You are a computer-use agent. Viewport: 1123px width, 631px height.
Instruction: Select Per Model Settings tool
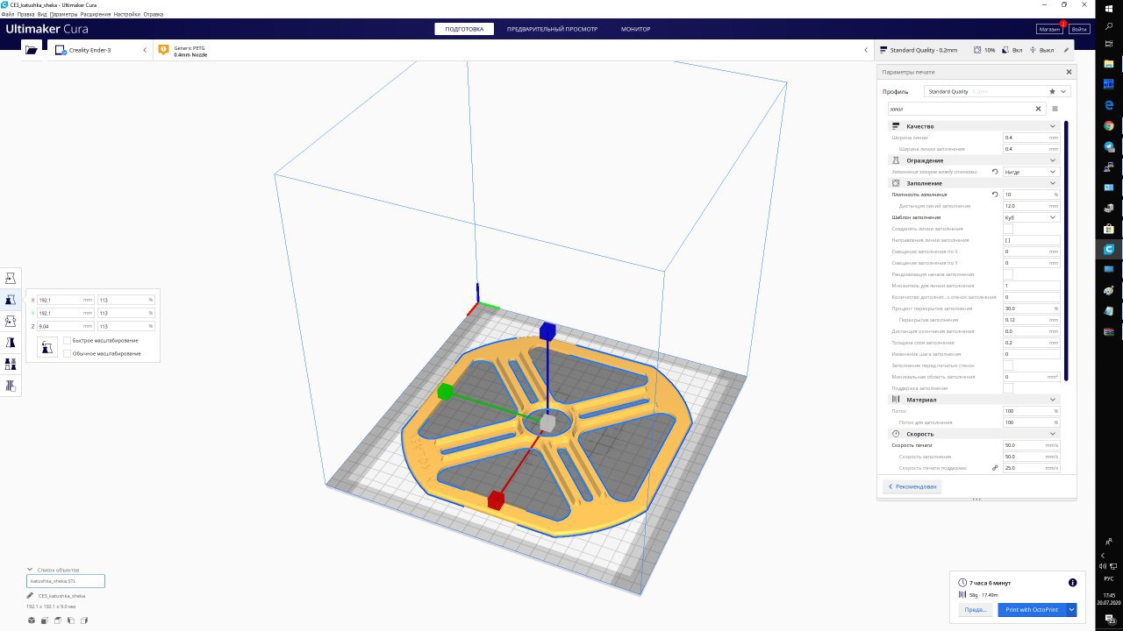11,364
